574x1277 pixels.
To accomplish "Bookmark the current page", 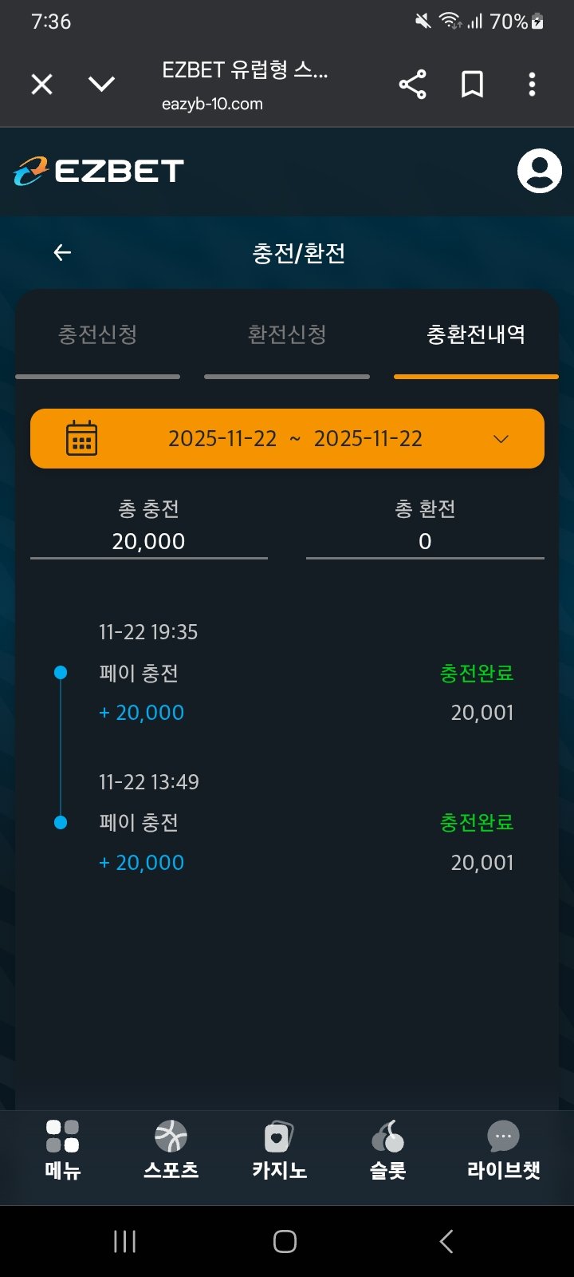I will pyautogui.click(x=472, y=85).
